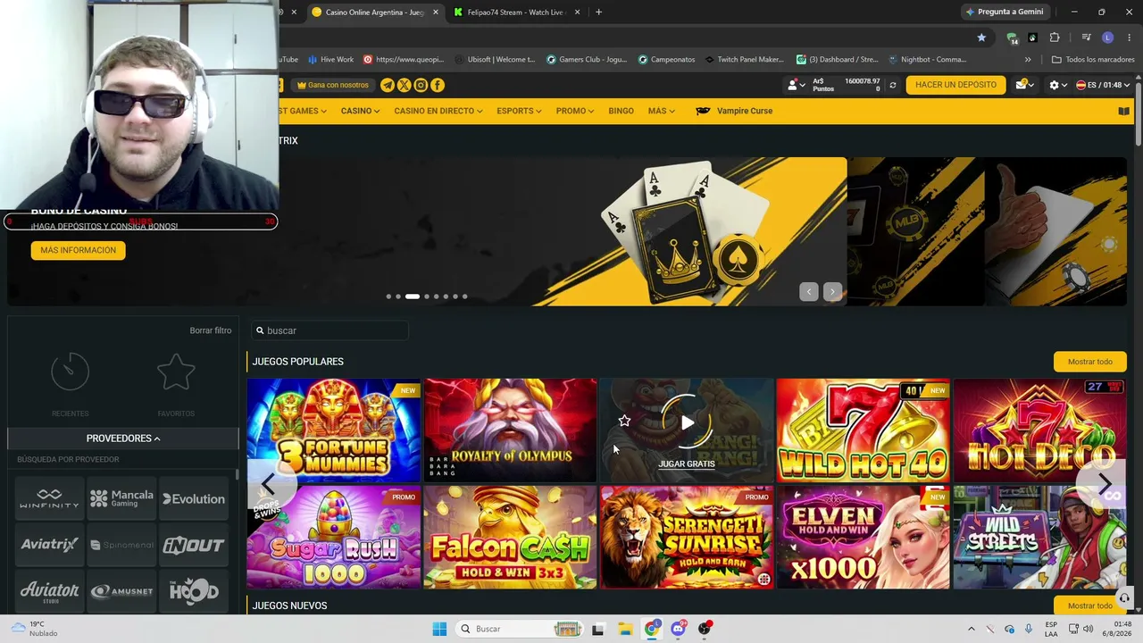The height and width of the screenshot is (643, 1143).
Task: Go to the next banner slide
Action: [x=832, y=292]
